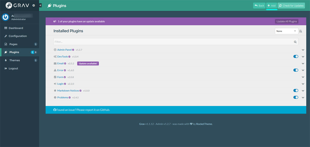
Task: Click the Pages notification badge showing 1
Action: (36, 44)
